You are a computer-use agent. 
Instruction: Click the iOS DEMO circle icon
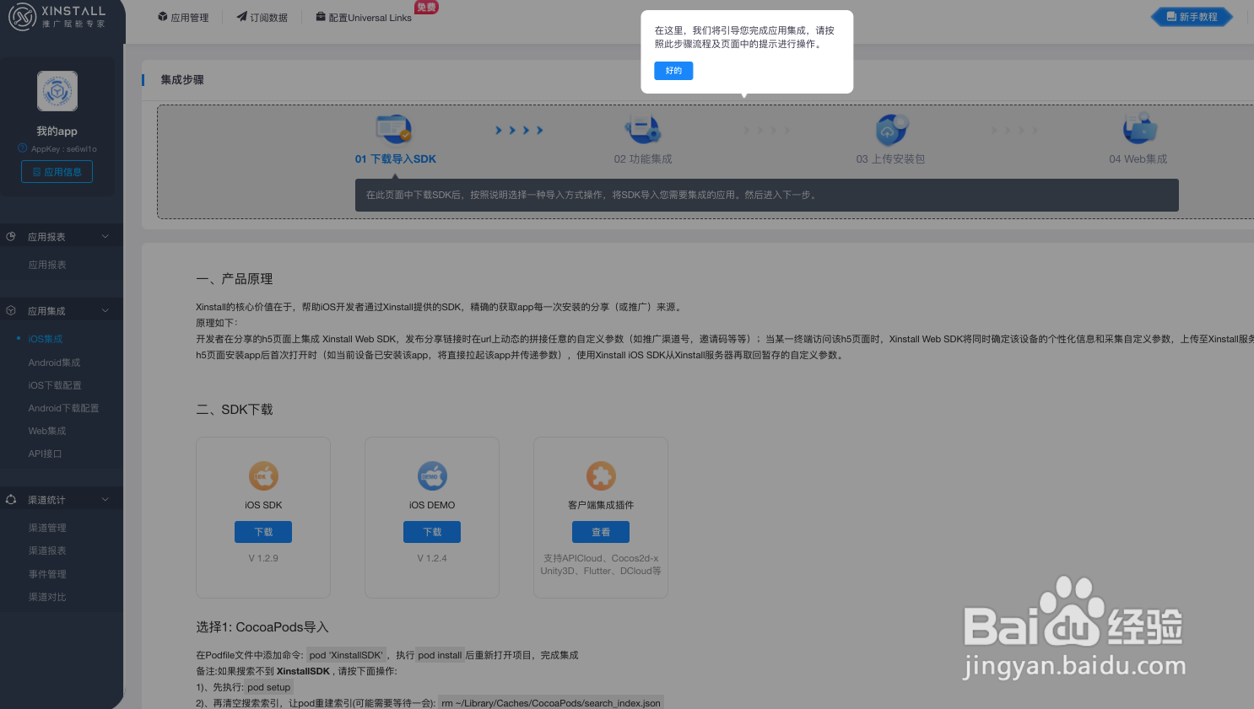[x=431, y=475]
